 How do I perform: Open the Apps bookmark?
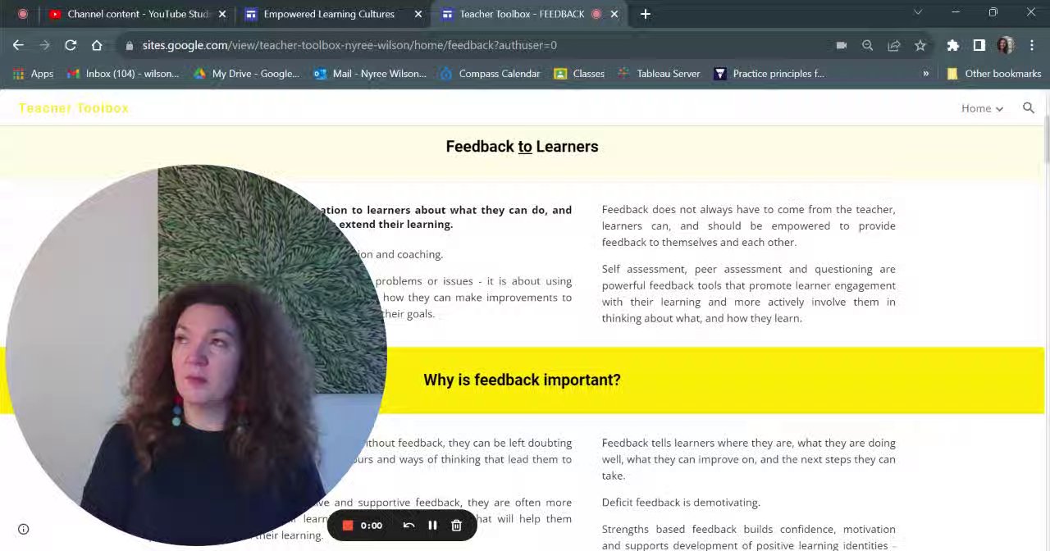tap(34, 74)
